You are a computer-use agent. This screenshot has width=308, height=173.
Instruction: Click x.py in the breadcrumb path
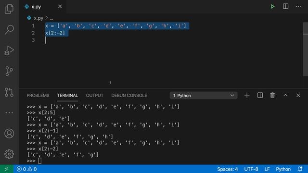click(x=38, y=18)
